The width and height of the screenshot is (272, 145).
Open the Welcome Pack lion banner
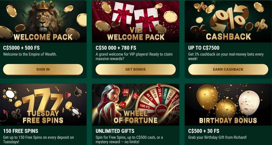[x=43, y=21]
